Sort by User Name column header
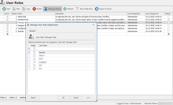The image size is (173, 105). click(x=67, y=46)
